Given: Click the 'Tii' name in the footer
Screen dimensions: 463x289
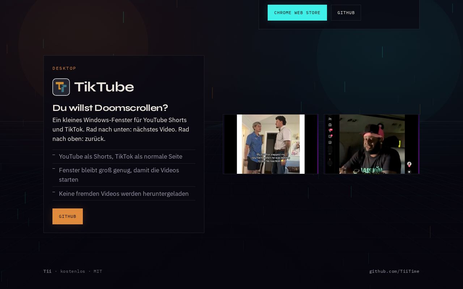Looking at the screenshot, I should (x=47, y=271).
